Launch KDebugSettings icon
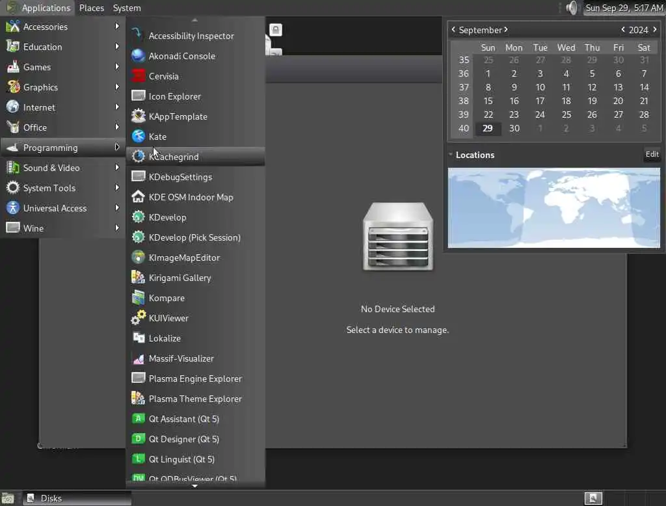 tap(138, 177)
